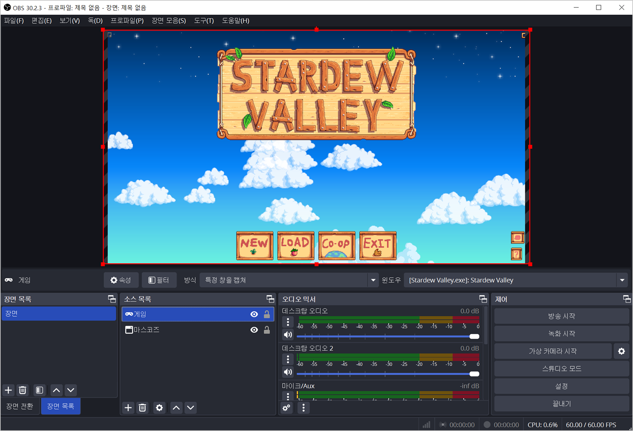Image resolution: width=633 pixels, height=431 pixels.
Task: Mute 데스크탑 오디오 2 speaker icon
Action: [x=288, y=372]
